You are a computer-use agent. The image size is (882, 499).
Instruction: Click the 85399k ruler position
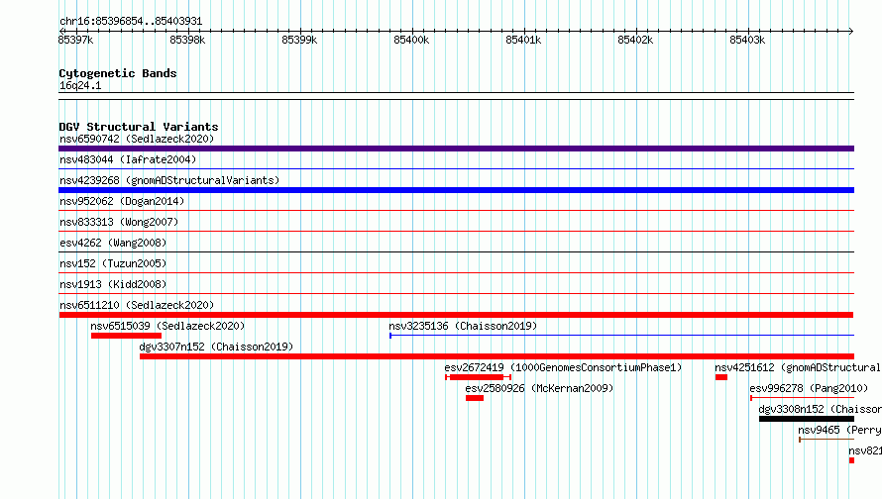tap(300, 40)
